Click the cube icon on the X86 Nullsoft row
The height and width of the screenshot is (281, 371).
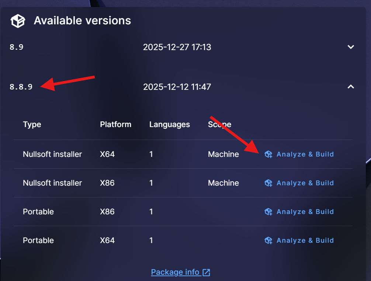click(268, 183)
